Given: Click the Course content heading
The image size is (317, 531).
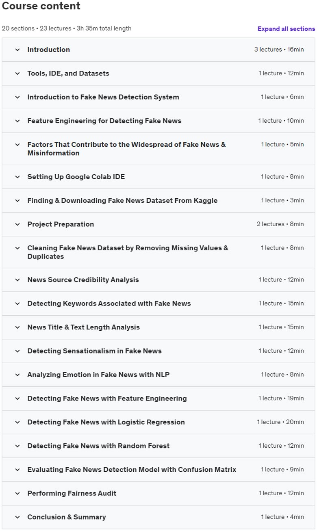Looking at the screenshot, I should pos(41,6).
